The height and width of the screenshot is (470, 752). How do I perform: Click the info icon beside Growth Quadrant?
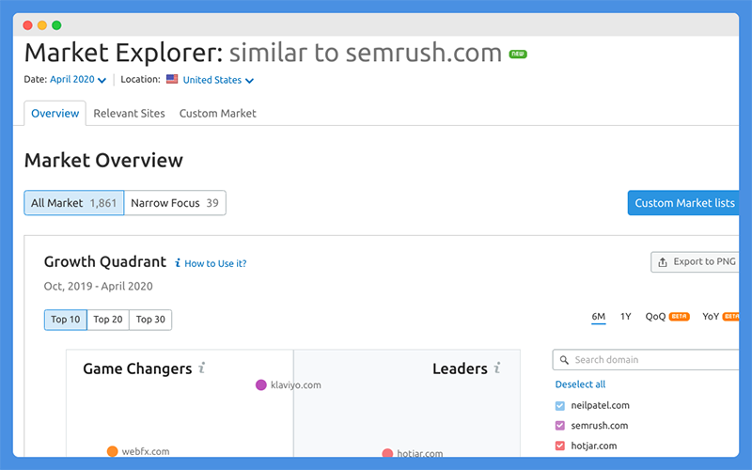pyautogui.click(x=178, y=263)
